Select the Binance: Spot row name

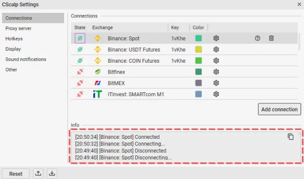point(124,38)
